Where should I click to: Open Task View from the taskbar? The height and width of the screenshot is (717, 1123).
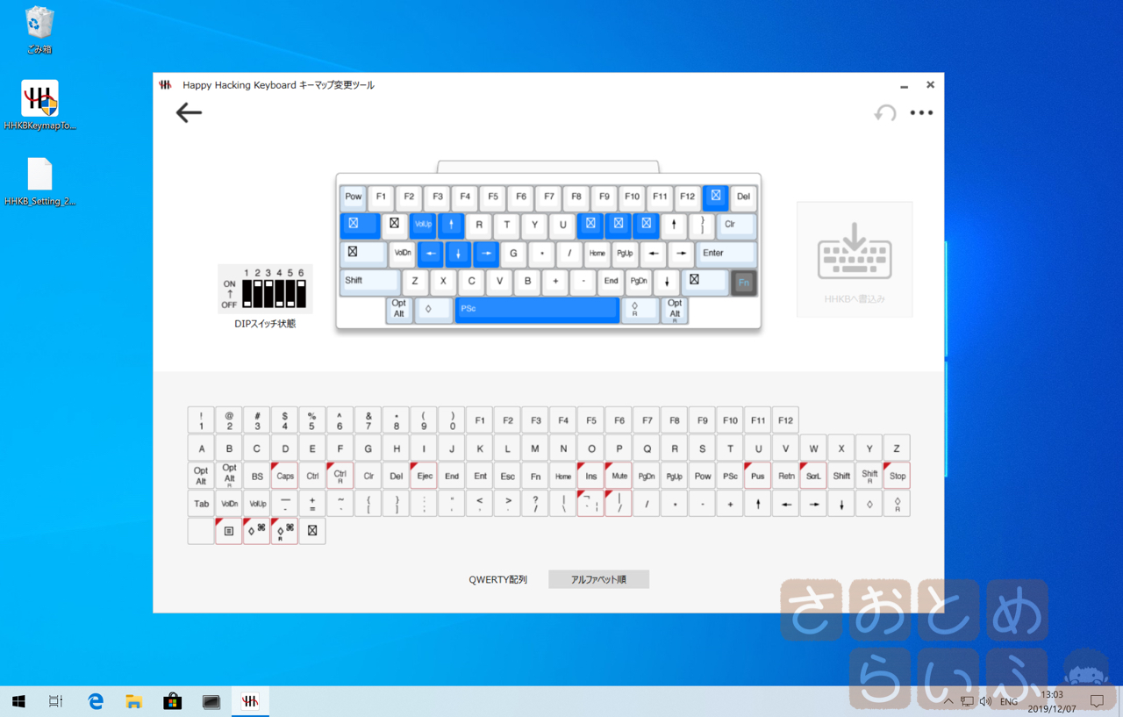pyautogui.click(x=56, y=701)
